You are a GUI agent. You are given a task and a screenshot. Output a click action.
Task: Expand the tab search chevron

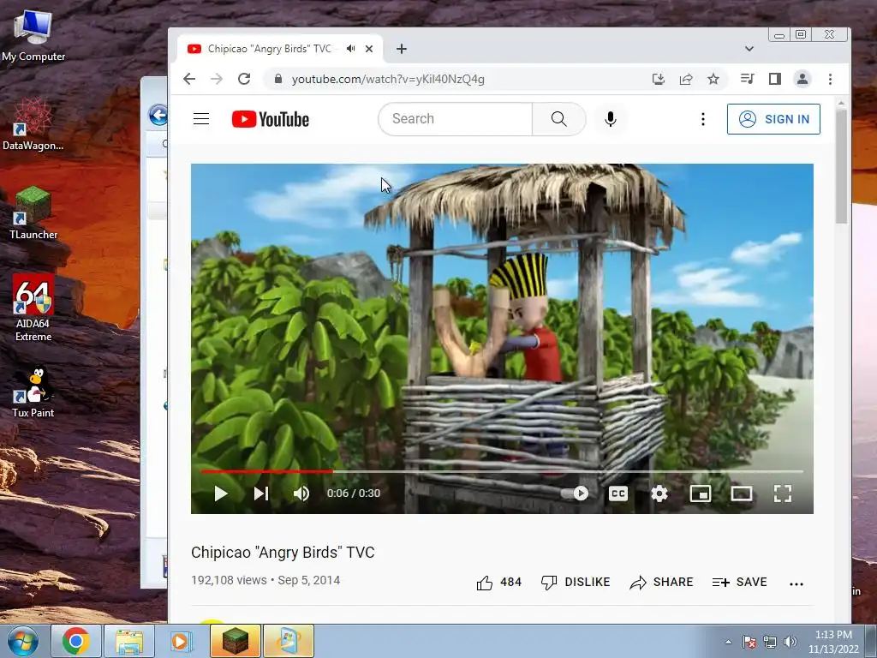point(749,49)
